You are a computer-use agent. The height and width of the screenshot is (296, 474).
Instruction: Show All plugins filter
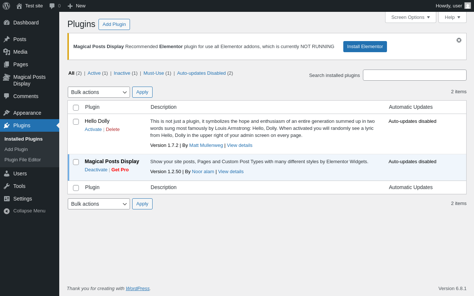point(71,73)
